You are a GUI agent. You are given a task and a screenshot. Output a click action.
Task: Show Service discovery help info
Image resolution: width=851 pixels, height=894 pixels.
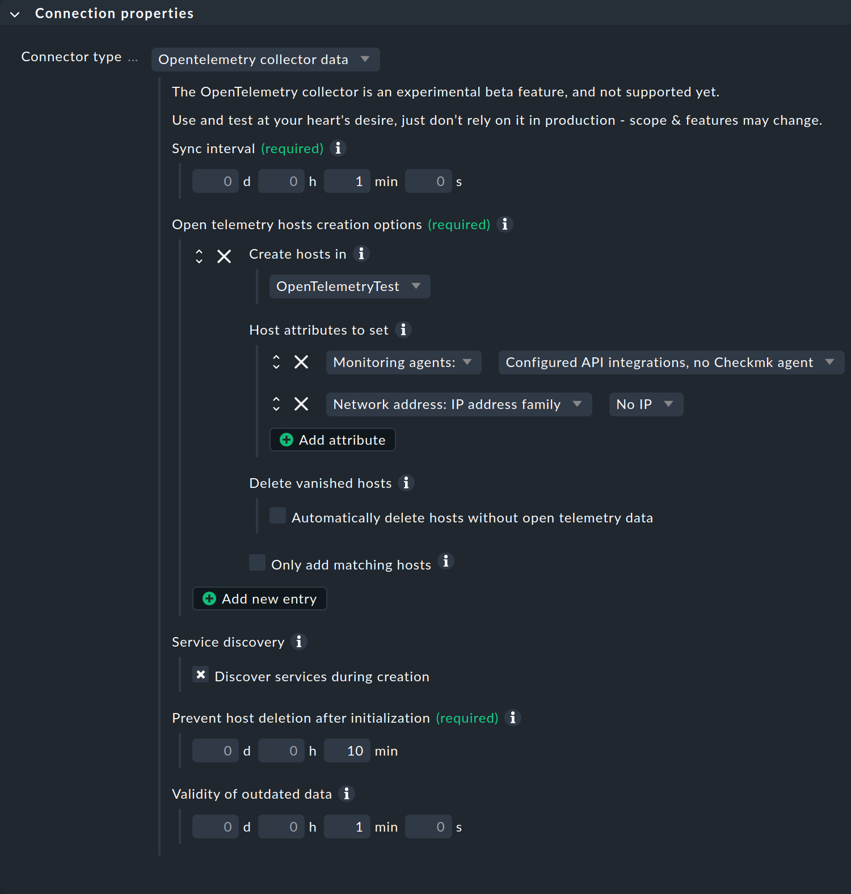pos(299,642)
